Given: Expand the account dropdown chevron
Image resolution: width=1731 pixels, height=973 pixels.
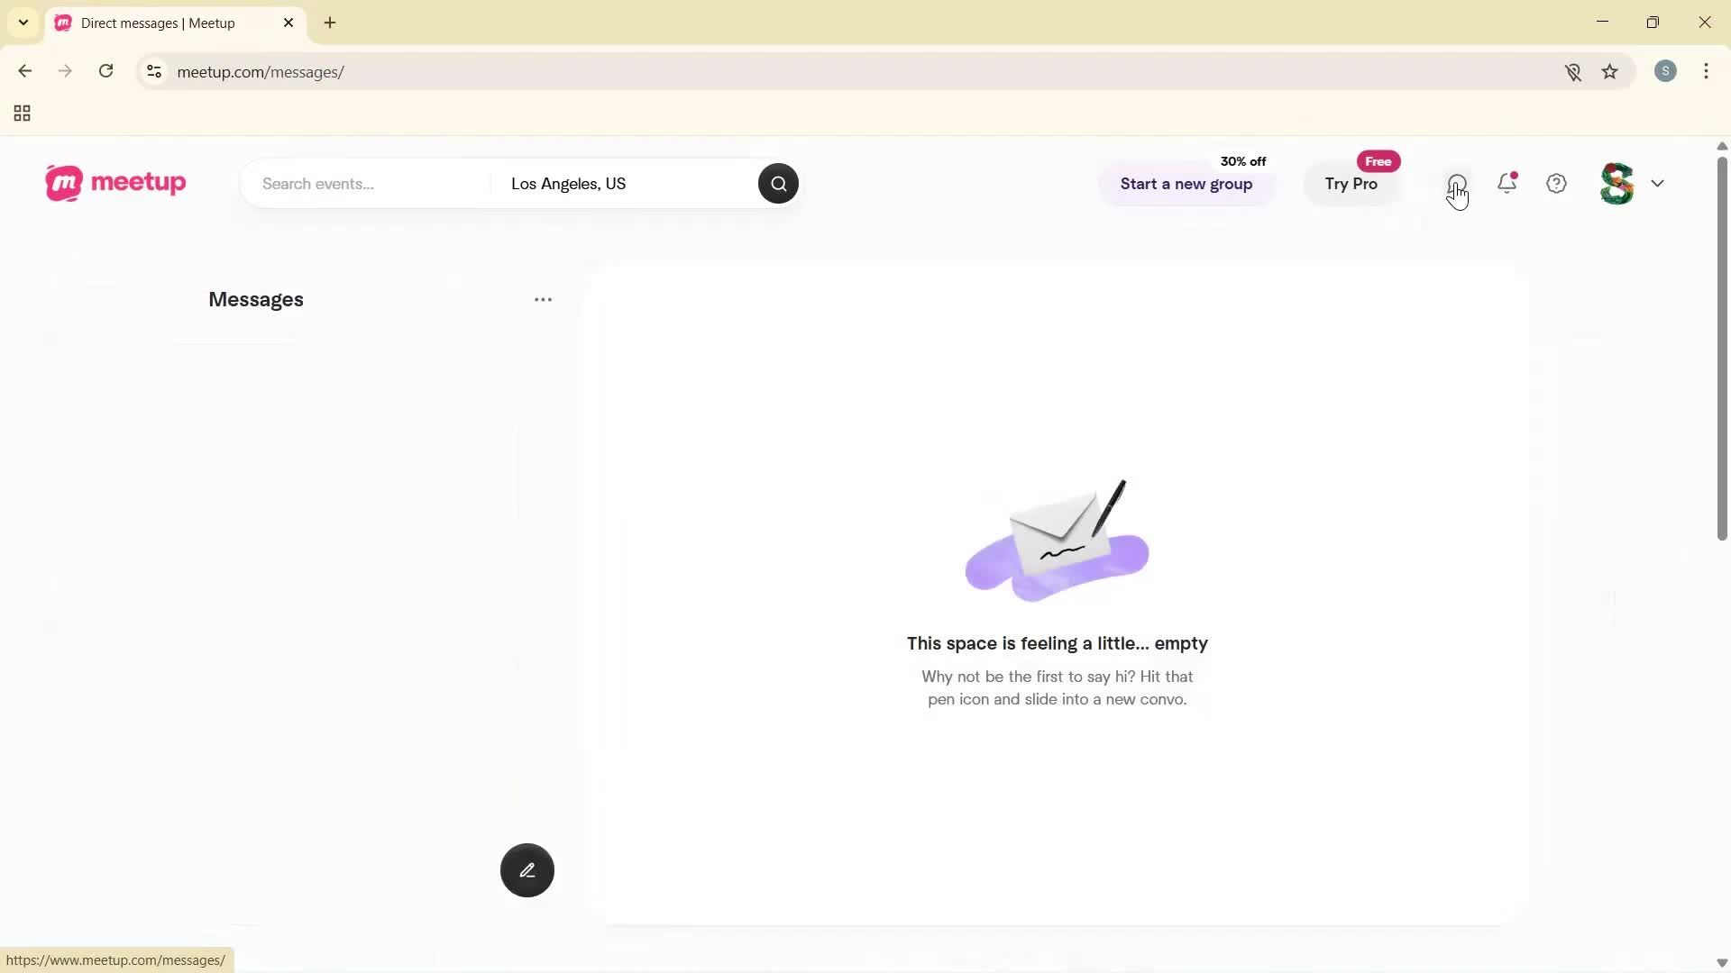Looking at the screenshot, I should click(1657, 183).
